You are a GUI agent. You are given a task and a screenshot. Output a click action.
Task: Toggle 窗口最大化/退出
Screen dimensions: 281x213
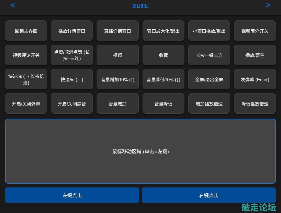(163, 31)
